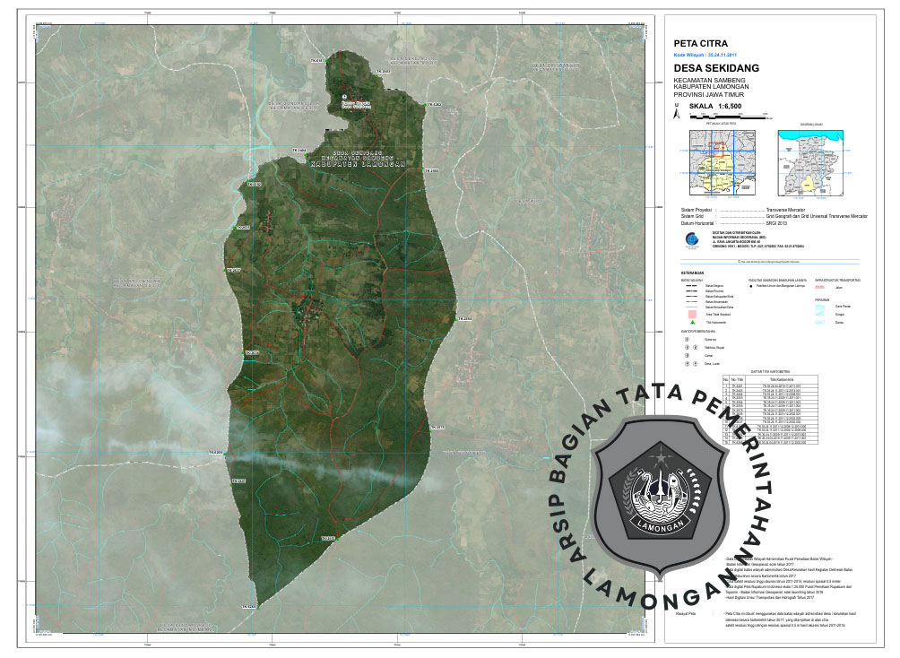Click the KABUPATEN LAMONGAN label on the map

click(359, 165)
